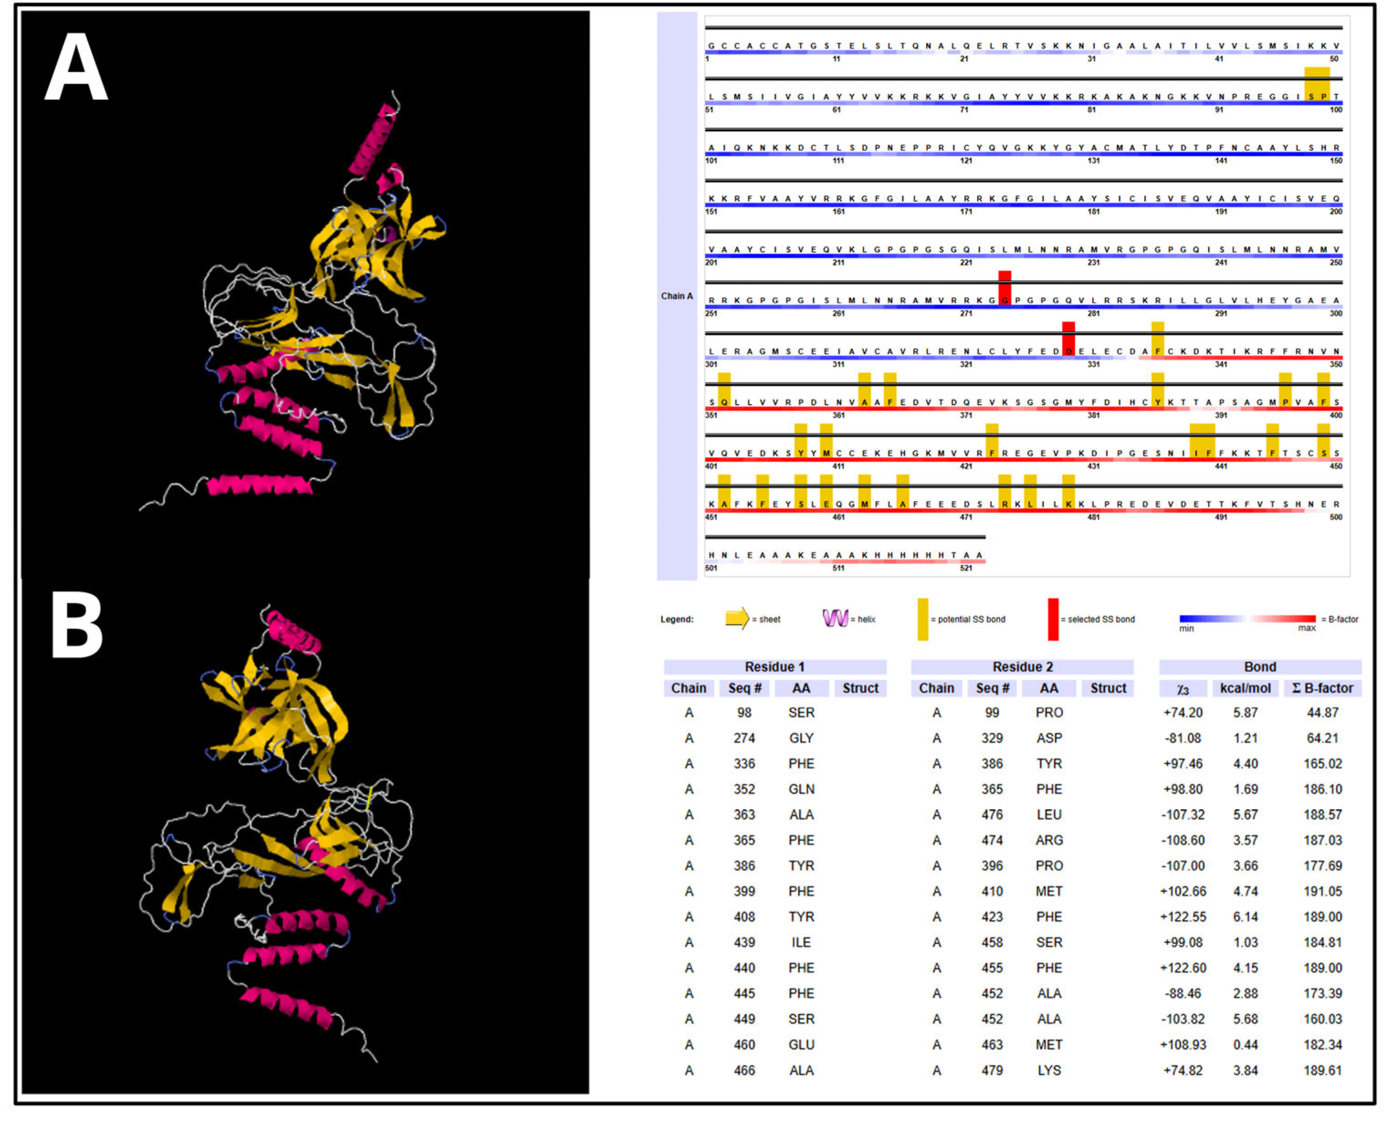Screen dimensions: 1384x1121
Task: Click the red-highlighted G residue at position 274
Action: pos(1005,287)
